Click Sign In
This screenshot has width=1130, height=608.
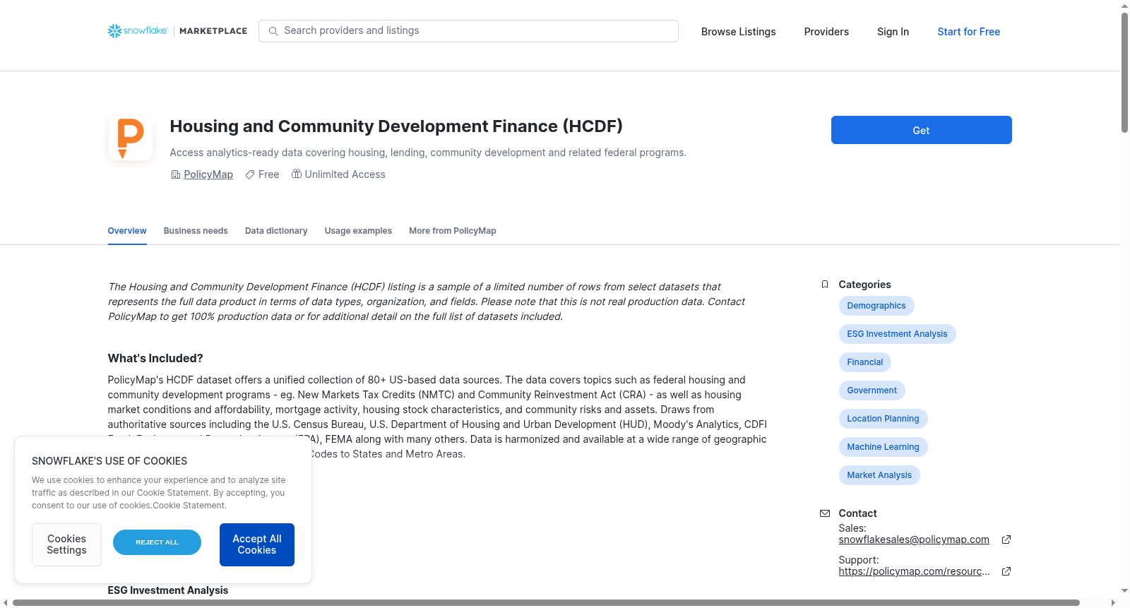(x=893, y=32)
